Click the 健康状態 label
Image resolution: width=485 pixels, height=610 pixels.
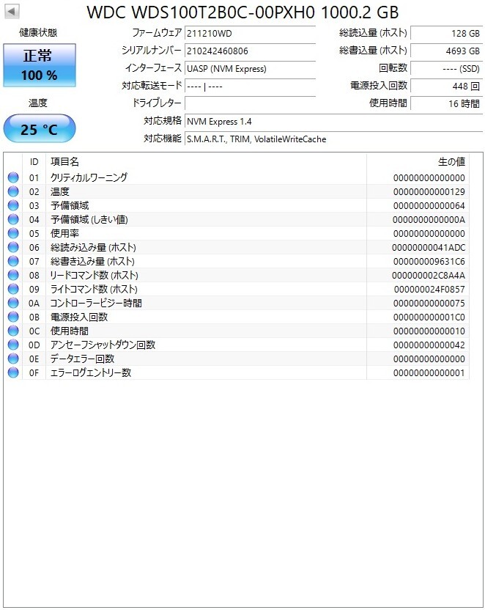(x=38, y=33)
